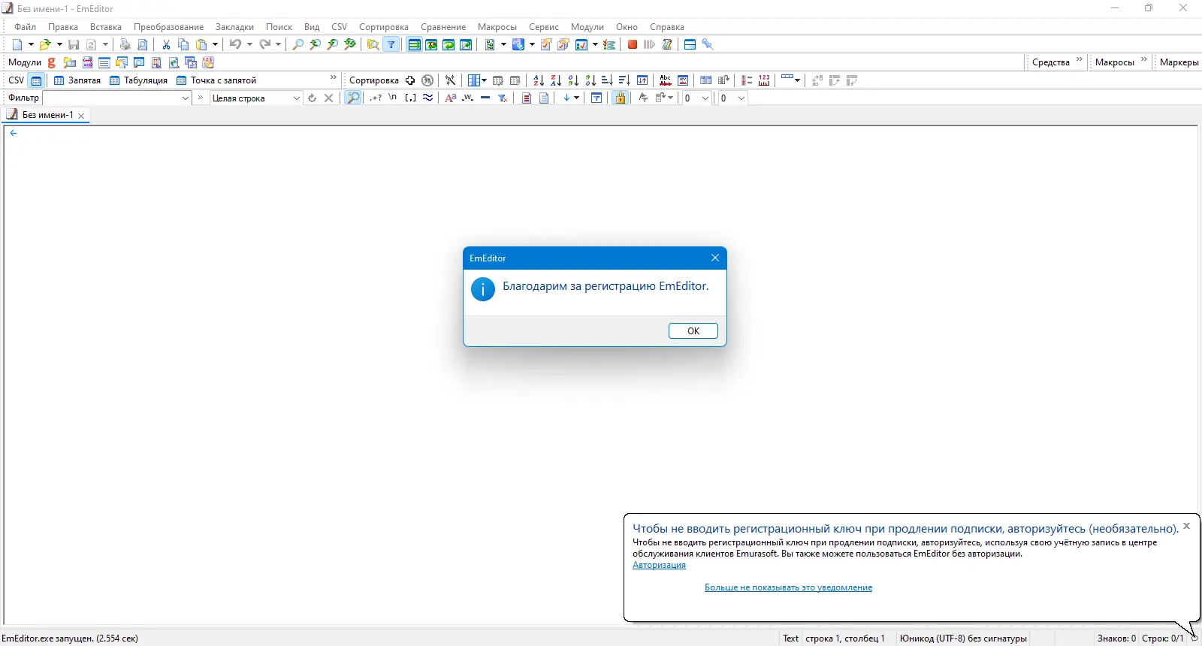This screenshot has height=646, width=1202.
Task: Click the Paste clipboard icon
Action: click(201, 44)
